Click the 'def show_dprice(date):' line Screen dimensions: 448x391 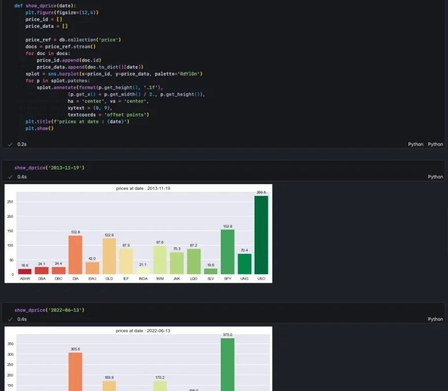[x=45, y=6]
